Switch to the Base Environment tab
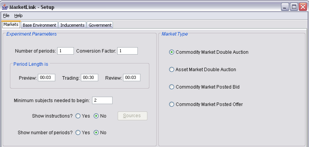The image size is (309, 147). 39,25
